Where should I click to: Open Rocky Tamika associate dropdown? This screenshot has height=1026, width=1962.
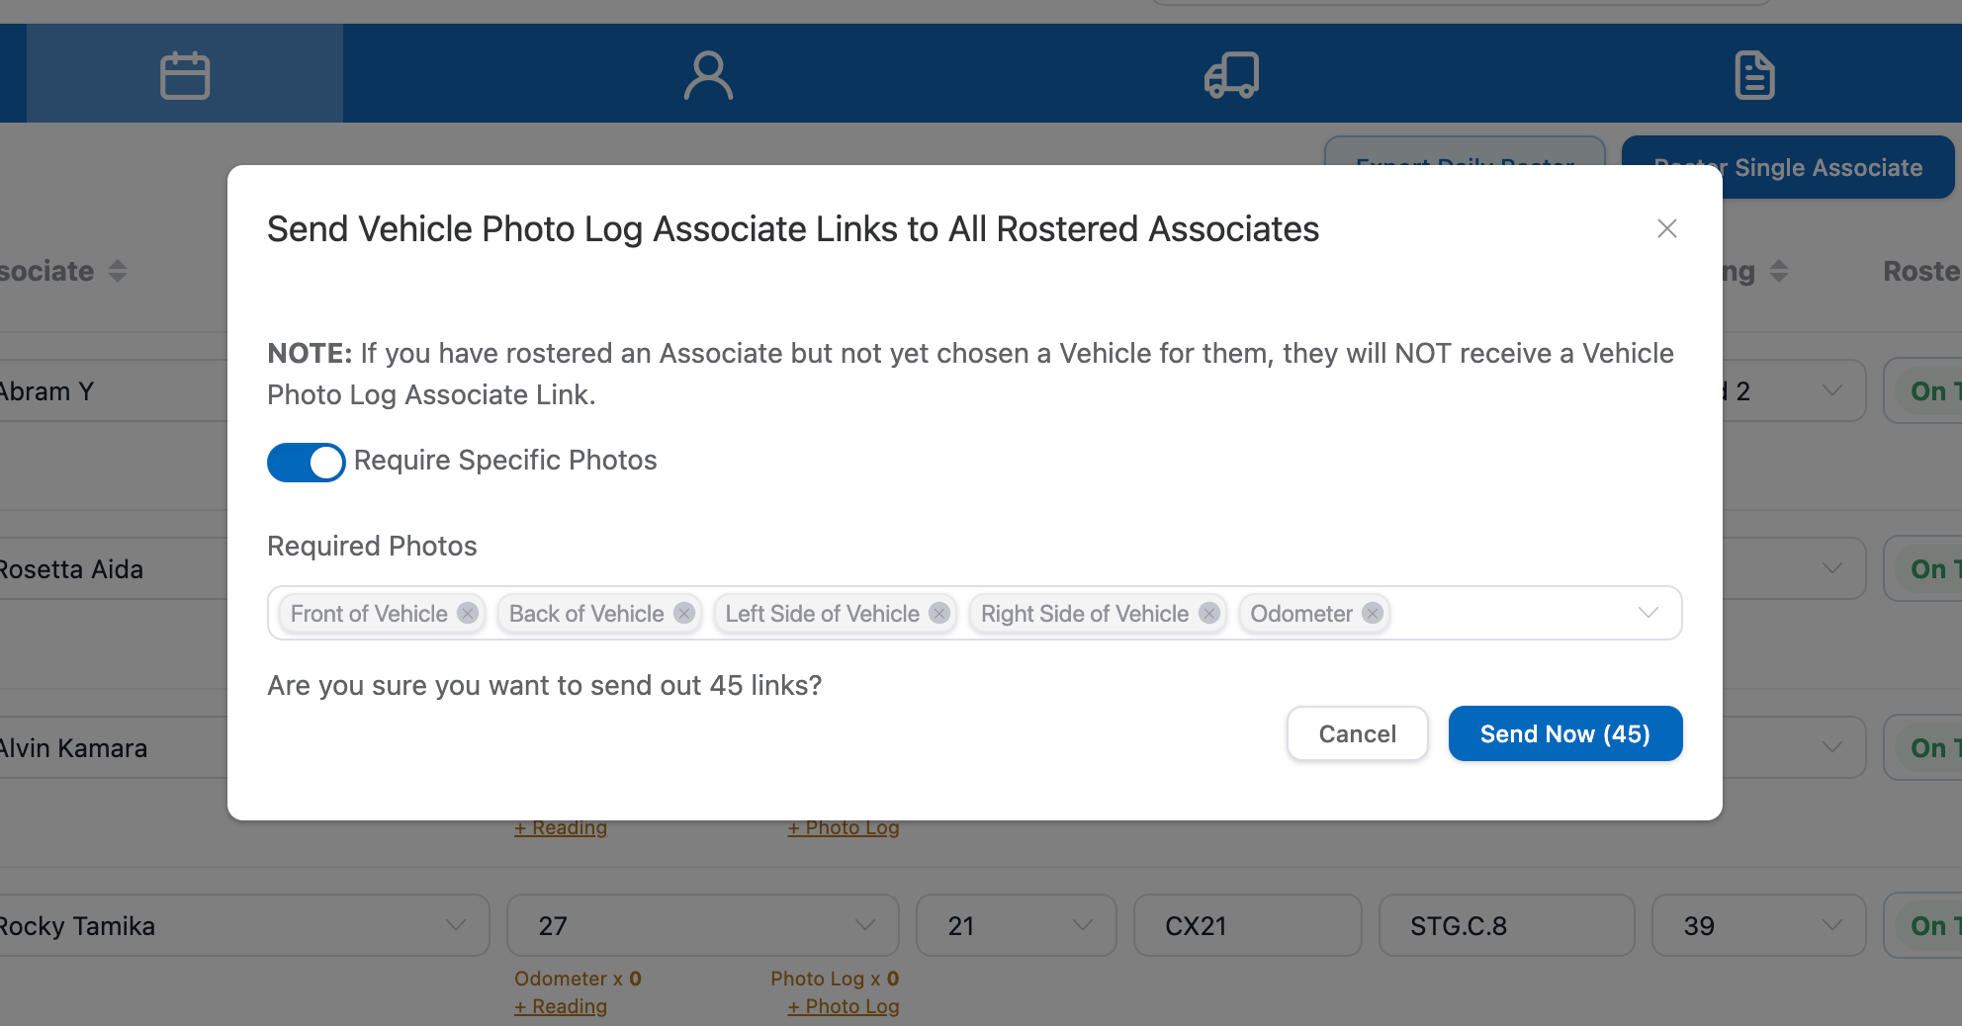tap(456, 925)
